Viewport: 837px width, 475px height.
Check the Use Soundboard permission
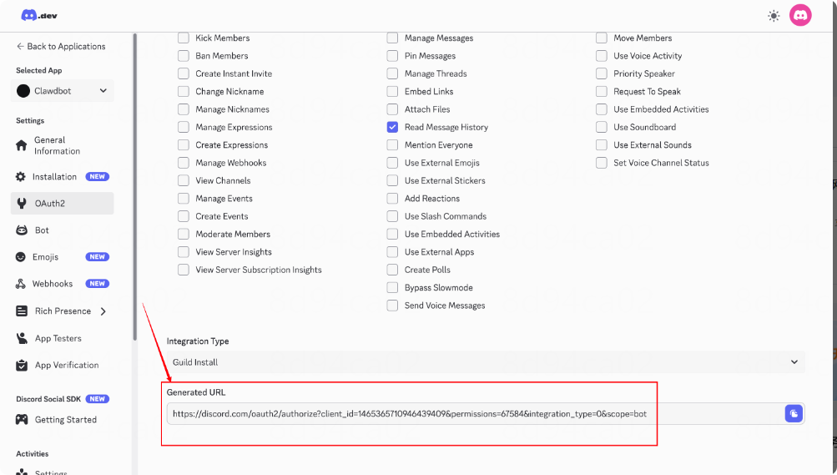[x=602, y=127]
